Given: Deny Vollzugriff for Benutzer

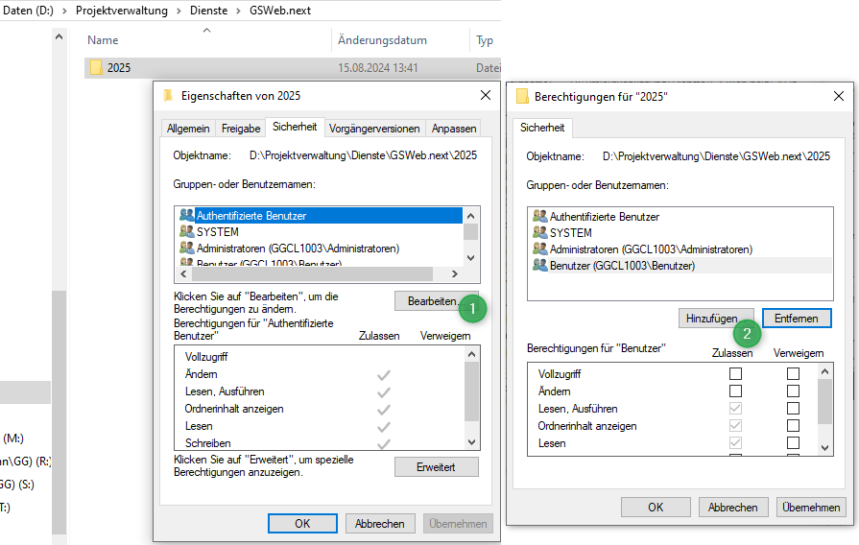Looking at the screenshot, I should click(793, 373).
